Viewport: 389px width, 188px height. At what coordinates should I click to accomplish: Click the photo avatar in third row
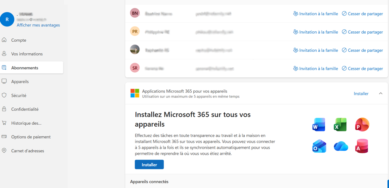coord(135,49)
